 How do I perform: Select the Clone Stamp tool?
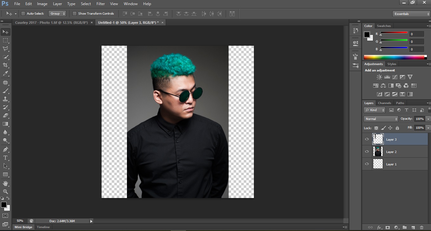[x=5, y=99]
